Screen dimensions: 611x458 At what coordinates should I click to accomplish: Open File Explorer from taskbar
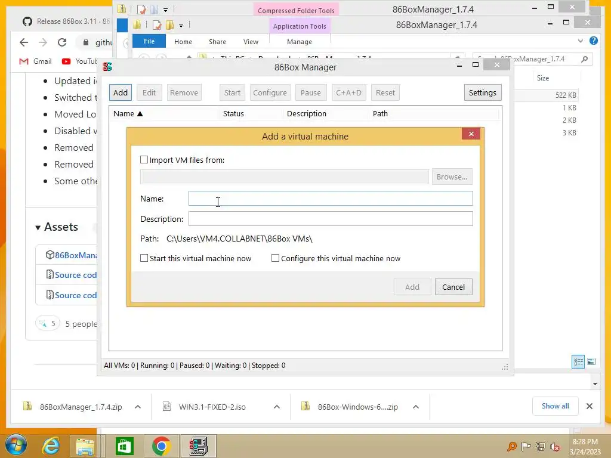coord(85,446)
